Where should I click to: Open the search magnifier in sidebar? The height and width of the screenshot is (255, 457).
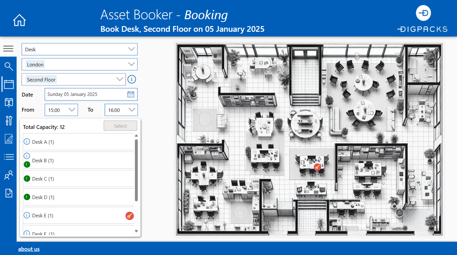click(8, 66)
